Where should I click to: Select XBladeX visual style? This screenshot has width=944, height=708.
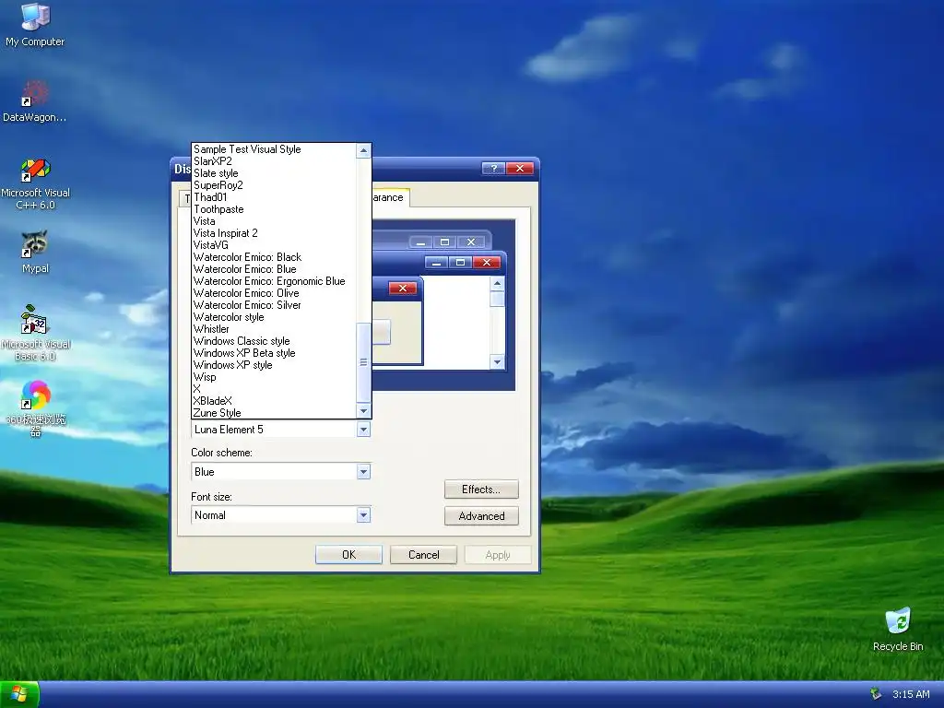(274, 401)
